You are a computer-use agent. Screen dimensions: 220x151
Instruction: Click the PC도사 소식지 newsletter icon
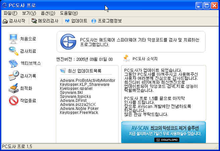(126, 59)
